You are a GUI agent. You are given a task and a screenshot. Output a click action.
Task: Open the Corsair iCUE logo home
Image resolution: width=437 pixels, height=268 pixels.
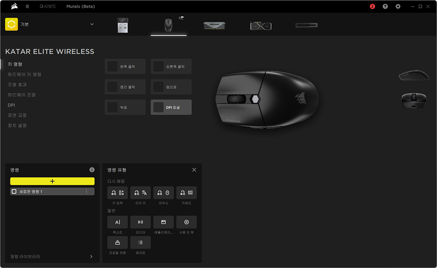click(x=14, y=6)
